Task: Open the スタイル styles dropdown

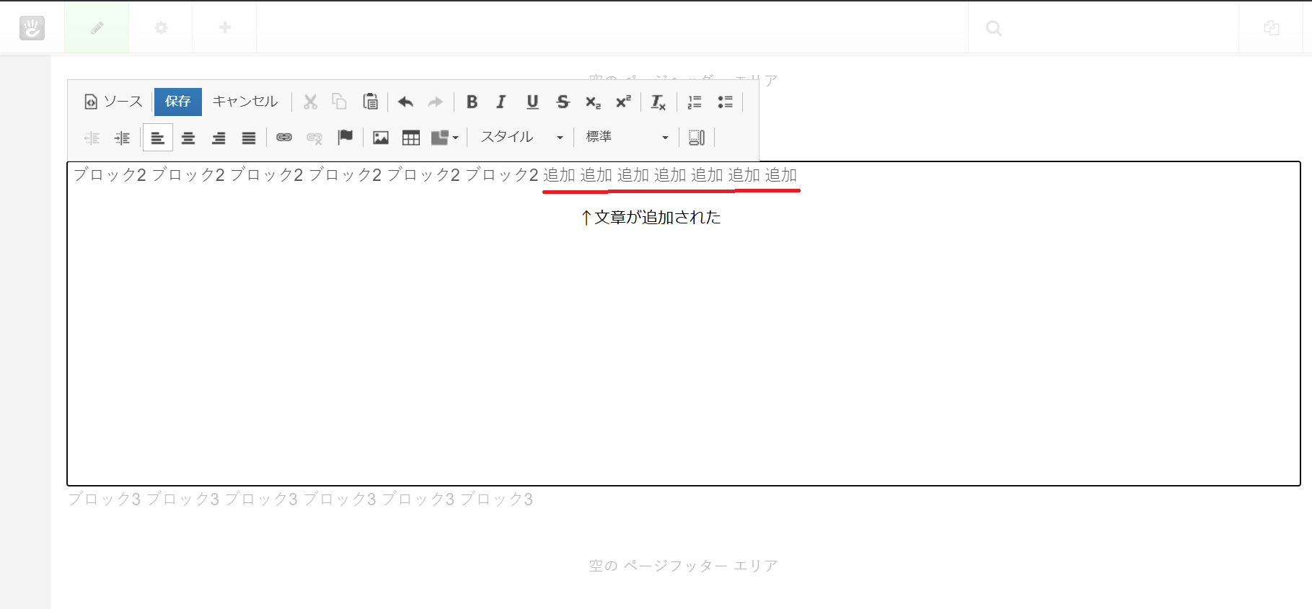Action: (522, 138)
